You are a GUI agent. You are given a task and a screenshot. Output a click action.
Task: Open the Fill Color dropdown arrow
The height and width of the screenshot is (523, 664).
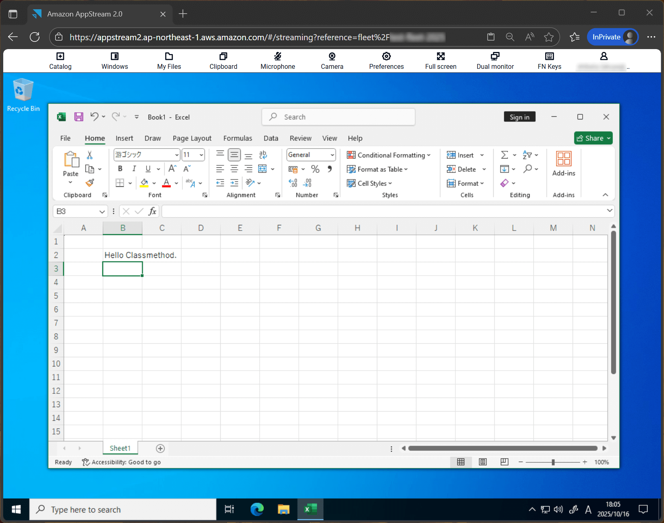(153, 183)
